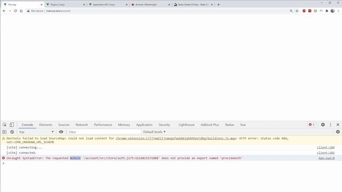Viewport: 342px width, 192px height.
Task: Click the red error count badge
Action: tap(312, 125)
